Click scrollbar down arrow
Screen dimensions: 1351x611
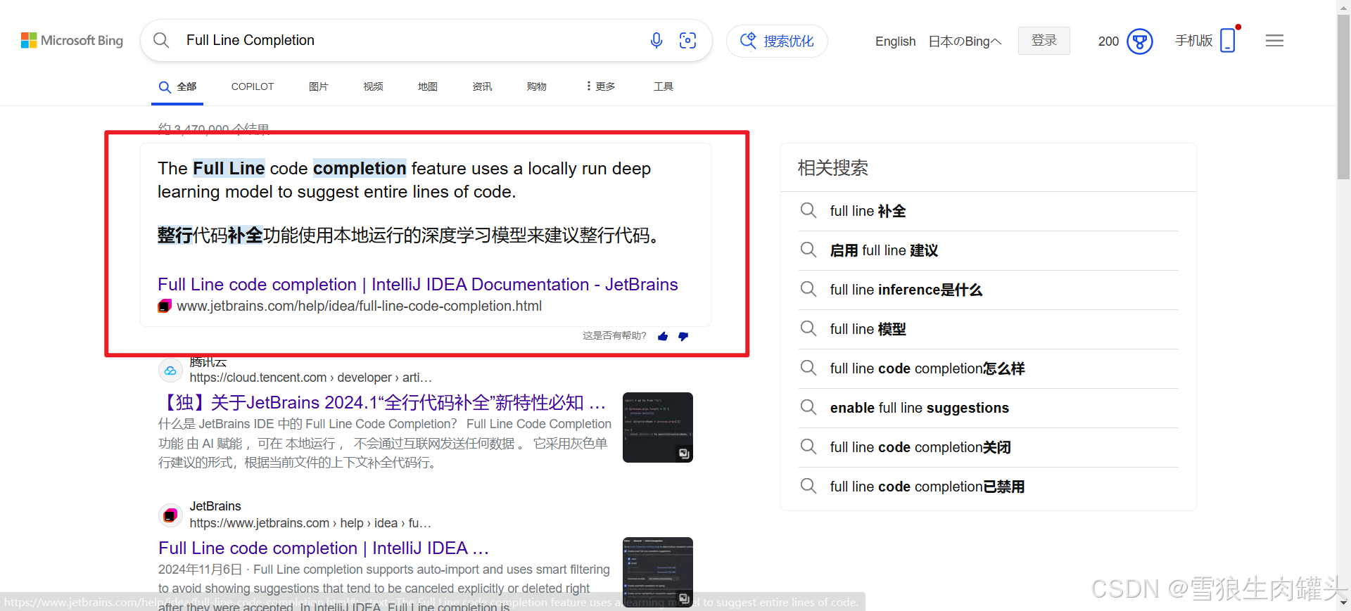coord(1343,603)
